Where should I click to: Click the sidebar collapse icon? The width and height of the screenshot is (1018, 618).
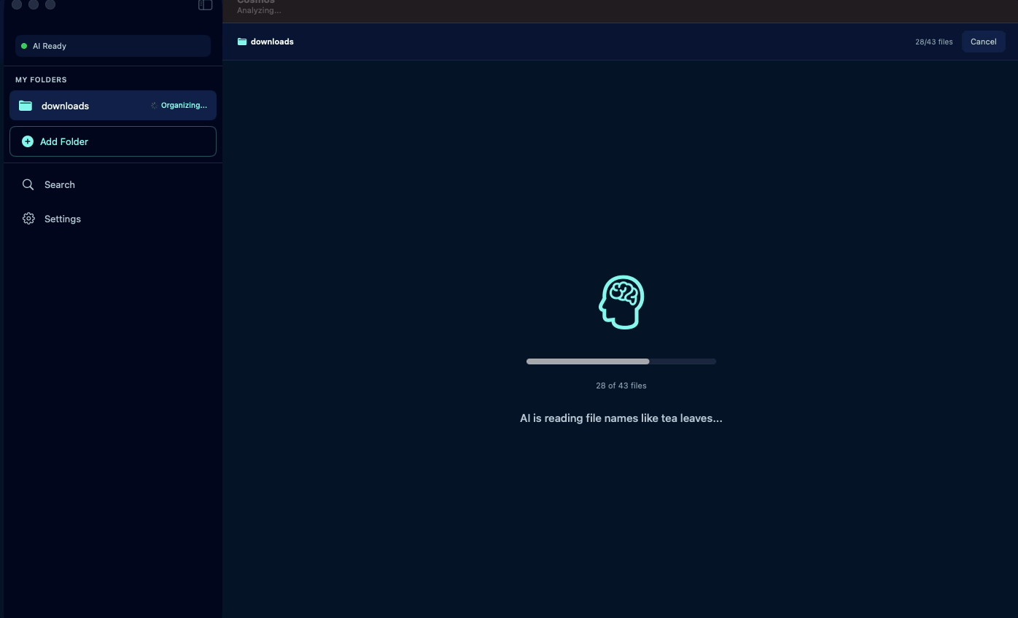(x=205, y=4)
